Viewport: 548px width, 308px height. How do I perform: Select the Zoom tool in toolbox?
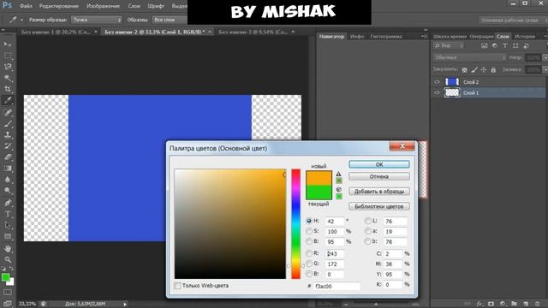tap(8, 259)
